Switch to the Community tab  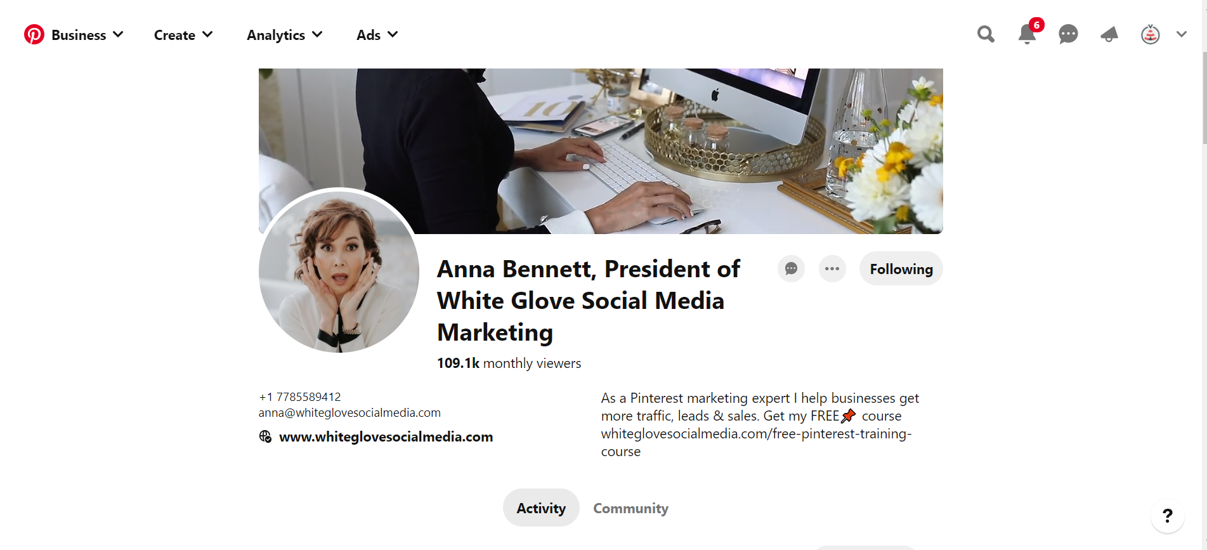pyautogui.click(x=630, y=508)
